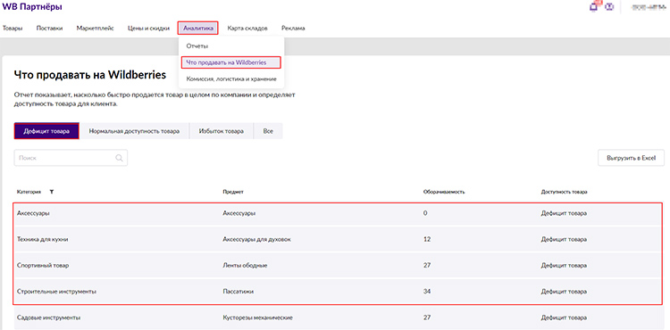Screen dimensions: 670x330
Task: Open the Аналитика menu
Action: point(197,29)
